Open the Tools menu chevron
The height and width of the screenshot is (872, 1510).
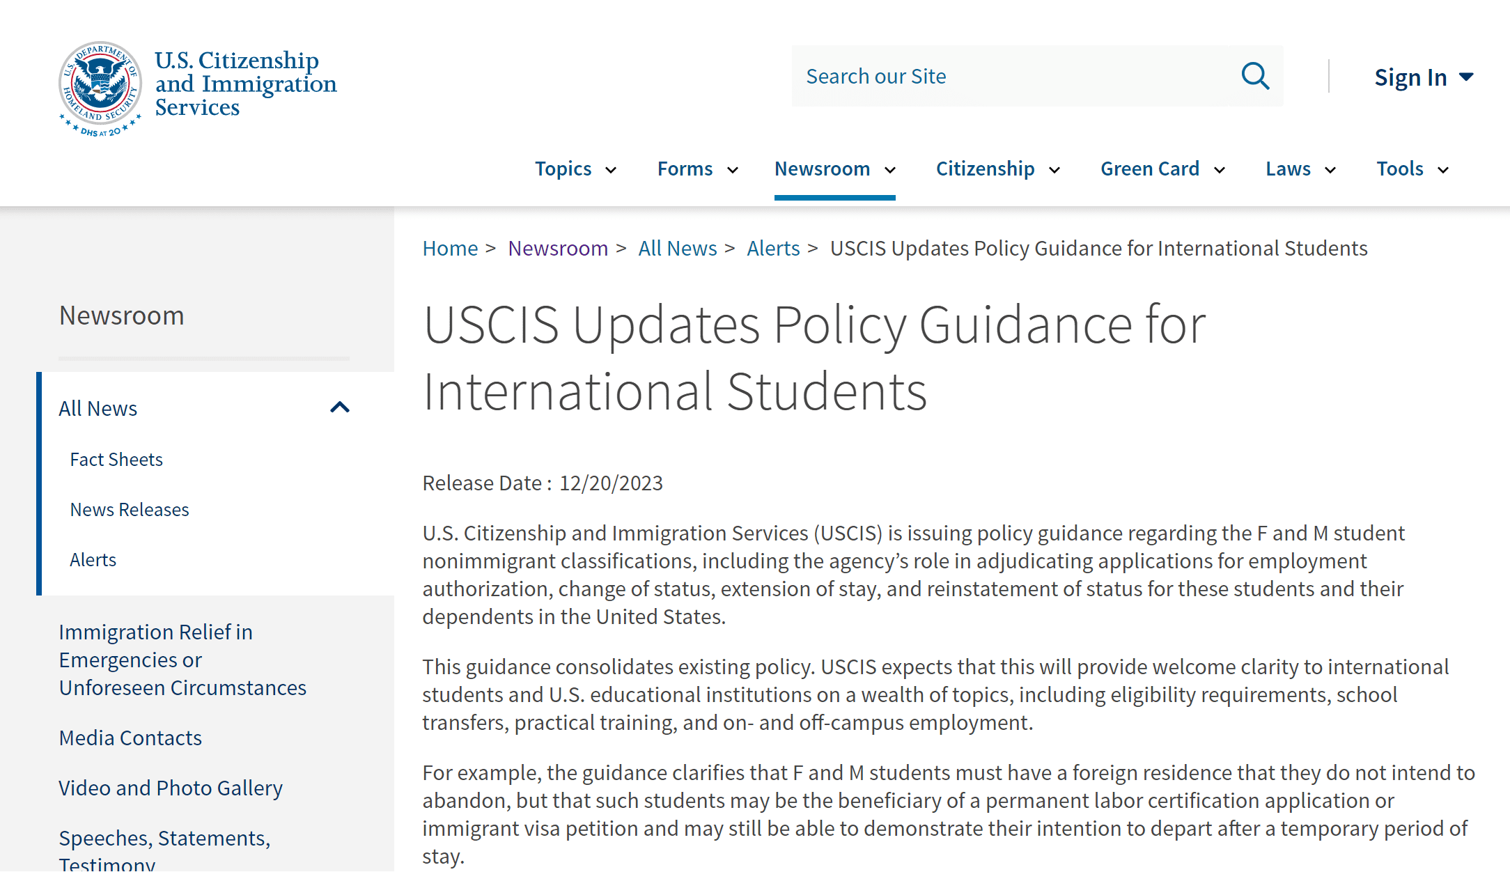[x=1443, y=170]
